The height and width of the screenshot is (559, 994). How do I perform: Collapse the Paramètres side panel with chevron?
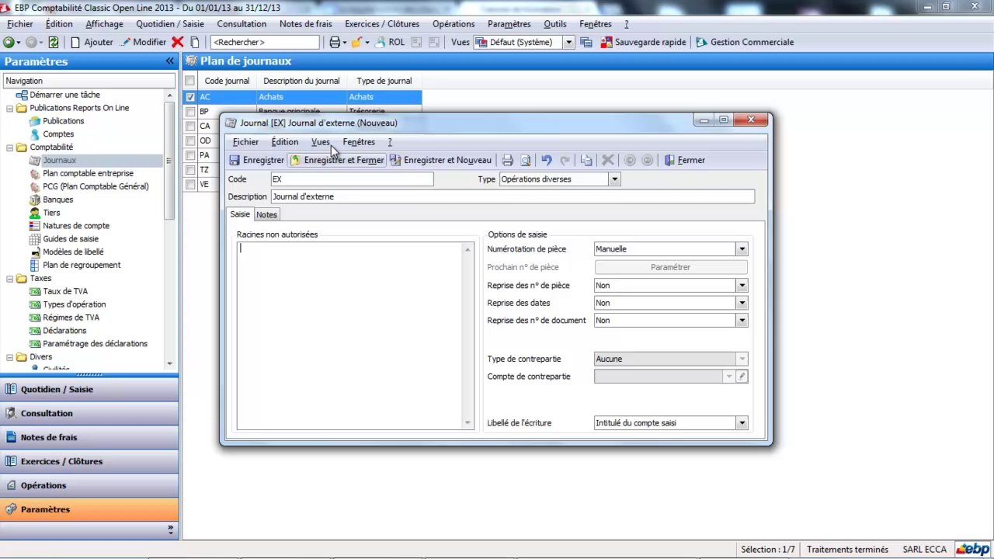pyautogui.click(x=169, y=61)
